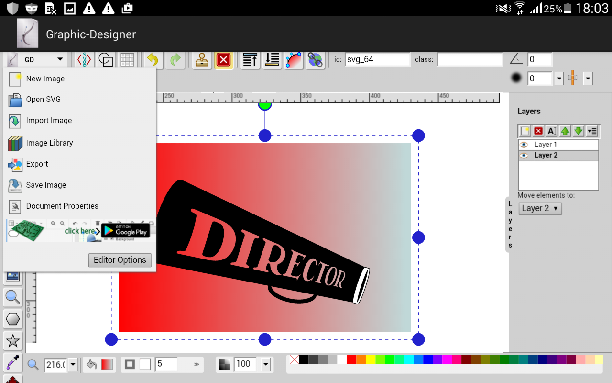Open the SVG source editor icon
Viewport: 612px width, 383px height.
click(x=84, y=60)
